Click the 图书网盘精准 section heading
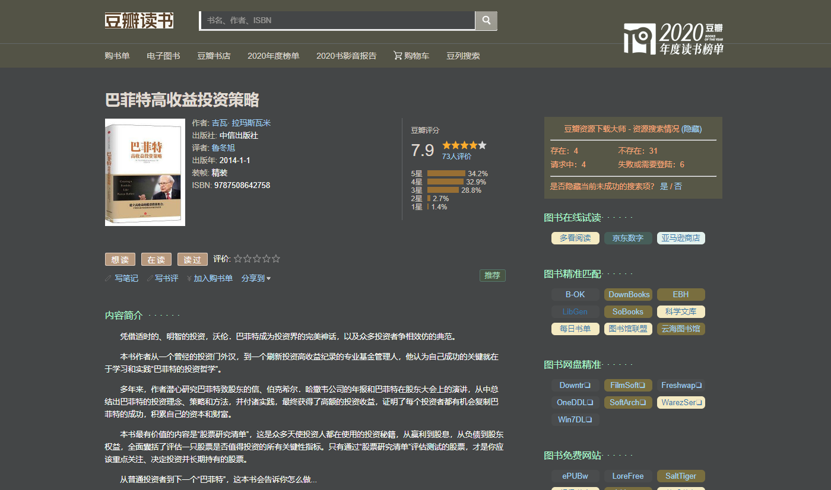The height and width of the screenshot is (490, 831). click(573, 364)
